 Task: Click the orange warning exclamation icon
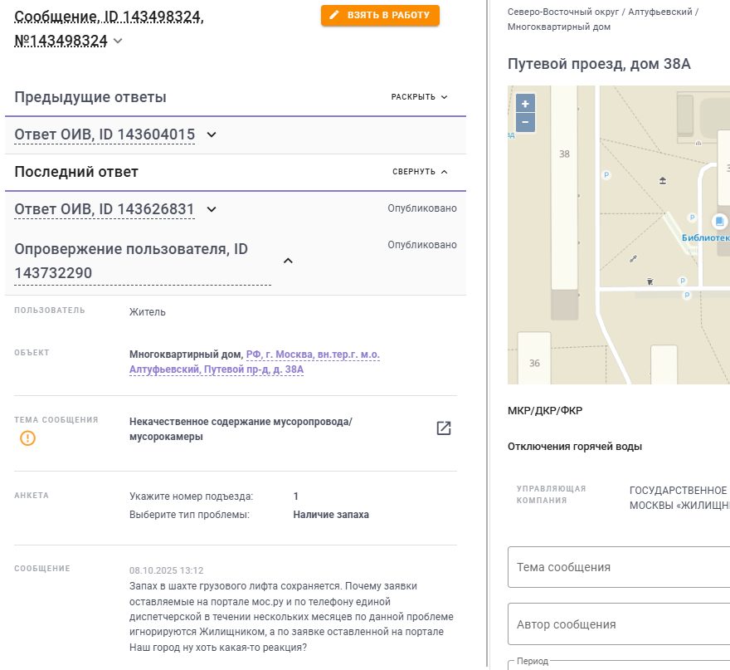coord(28,438)
